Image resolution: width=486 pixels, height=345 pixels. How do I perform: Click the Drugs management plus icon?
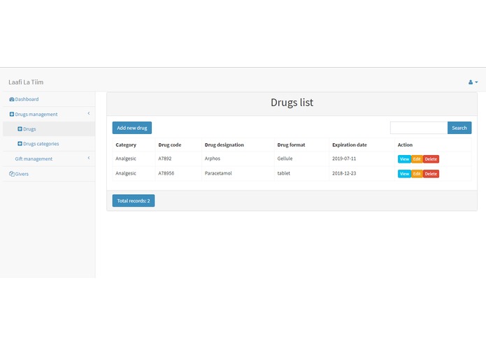[x=12, y=114]
